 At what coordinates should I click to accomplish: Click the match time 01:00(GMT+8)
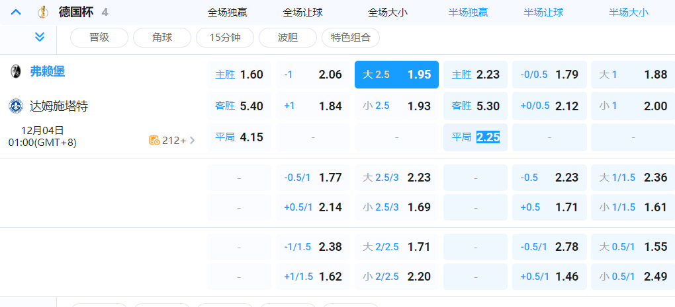click(x=42, y=143)
